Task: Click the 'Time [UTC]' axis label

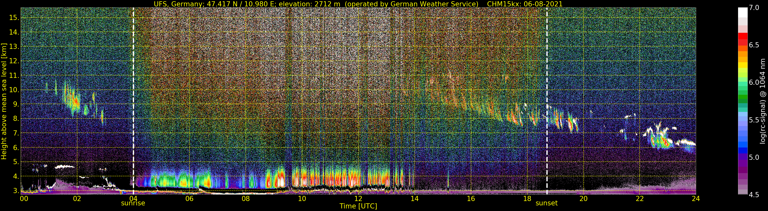Action: point(358,206)
